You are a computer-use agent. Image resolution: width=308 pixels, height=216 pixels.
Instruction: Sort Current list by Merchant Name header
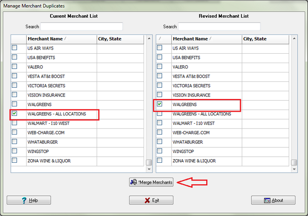(x=62, y=39)
